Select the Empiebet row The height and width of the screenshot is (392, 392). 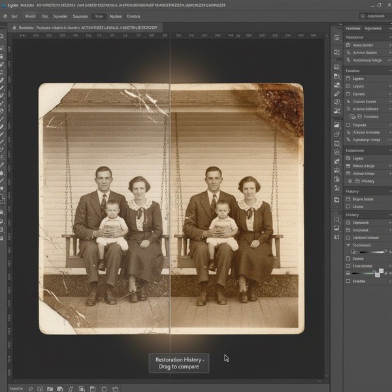tap(368, 230)
